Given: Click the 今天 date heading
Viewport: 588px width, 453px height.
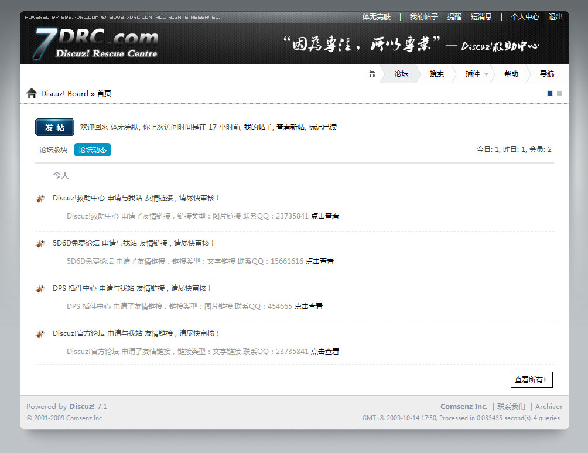Looking at the screenshot, I should pyautogui.click(x=61, y=175).
